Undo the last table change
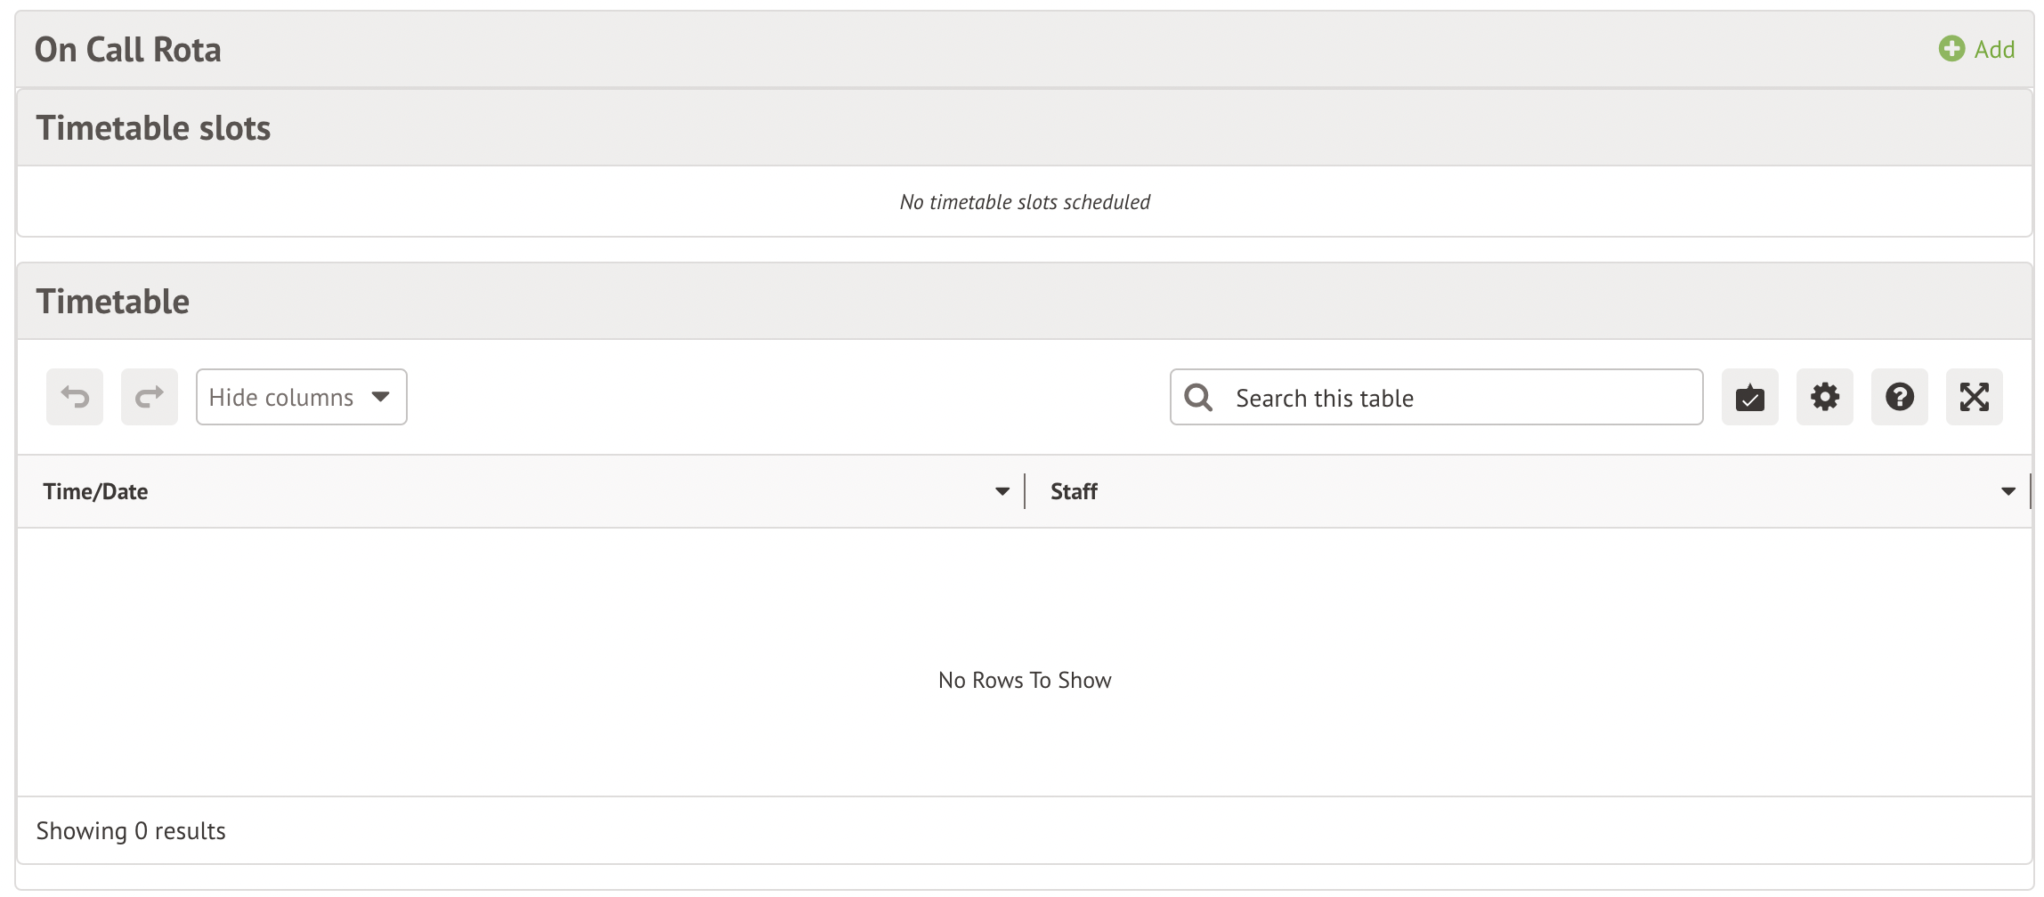This screenshot has width=2044, height=897. 75,397
